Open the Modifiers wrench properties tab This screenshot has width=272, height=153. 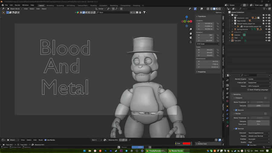pyautogui.click(x=227, y=110)
